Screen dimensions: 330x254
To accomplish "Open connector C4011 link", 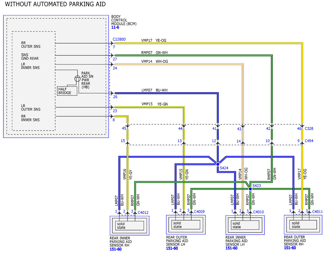I will click(317, 212).
